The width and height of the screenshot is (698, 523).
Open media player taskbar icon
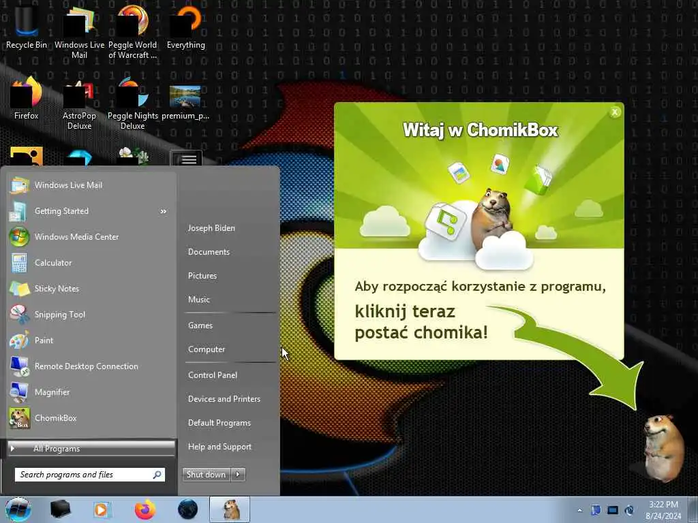coord(102,509)
